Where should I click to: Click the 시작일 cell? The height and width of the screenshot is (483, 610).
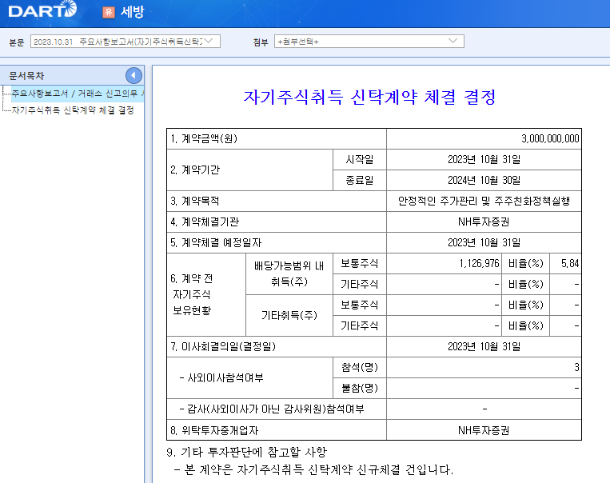tap(360, 160)
